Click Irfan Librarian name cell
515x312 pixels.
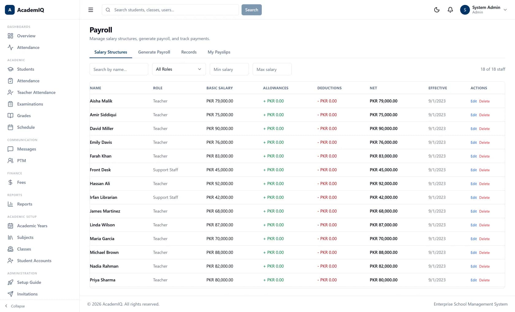click(104, 197)
